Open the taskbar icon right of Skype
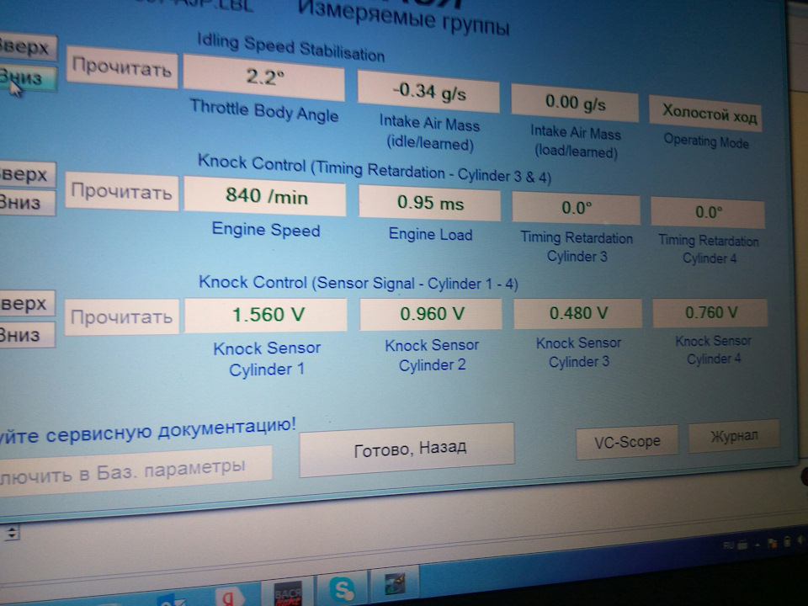This screenshot has width=808, height=606. [x=395, y=584]
